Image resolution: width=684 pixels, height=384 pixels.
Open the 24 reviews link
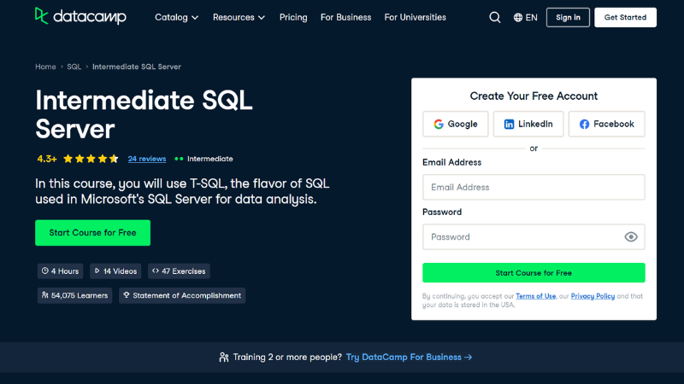point(147,159)
